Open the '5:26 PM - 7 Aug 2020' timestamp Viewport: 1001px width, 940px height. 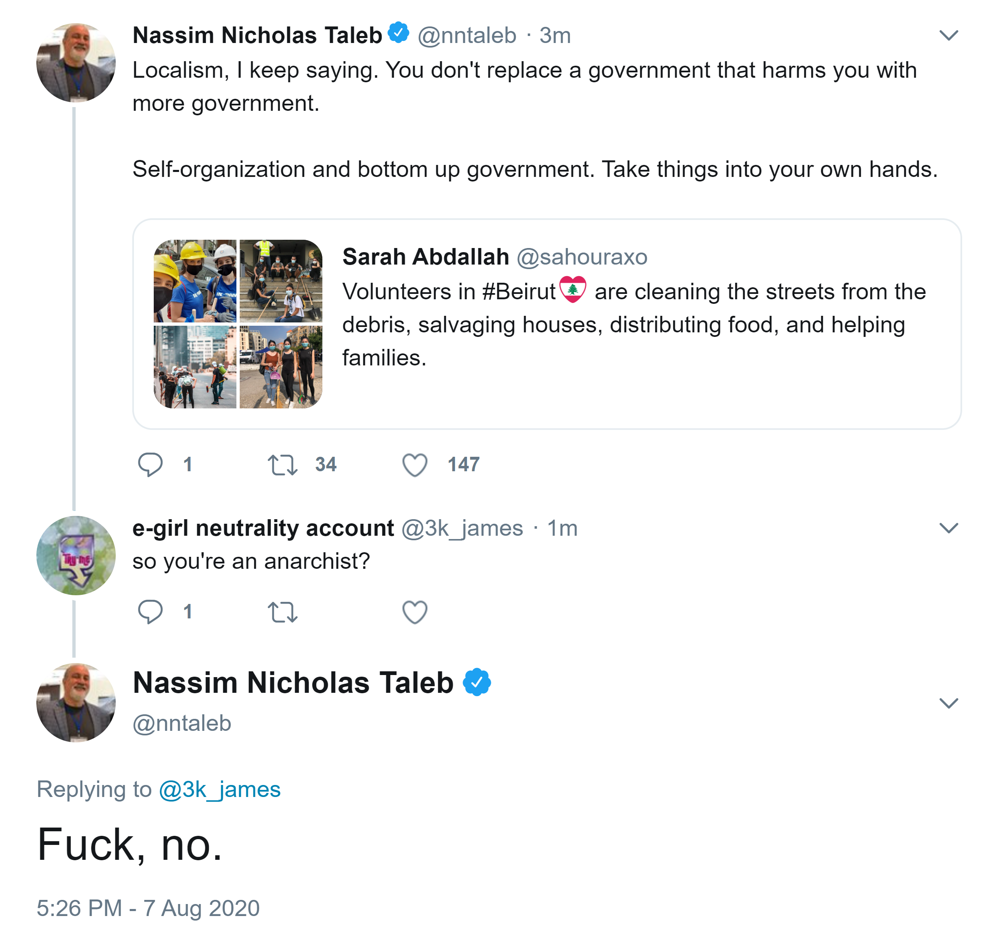click(148, 908)
